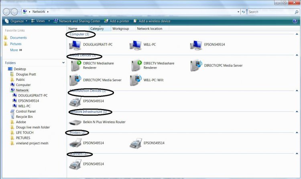Select LIFE TOUCH folder in tree
This screenshot has width=301, height=179.
click(24, 133)
